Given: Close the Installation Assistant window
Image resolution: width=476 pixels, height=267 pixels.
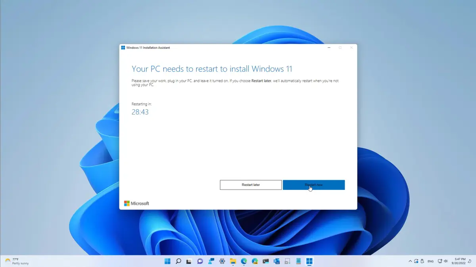Looking at the screenshot, I should click(351, 48).
